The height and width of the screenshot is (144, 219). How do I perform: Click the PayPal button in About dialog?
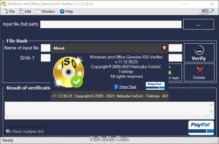click(x=155, y=86)
